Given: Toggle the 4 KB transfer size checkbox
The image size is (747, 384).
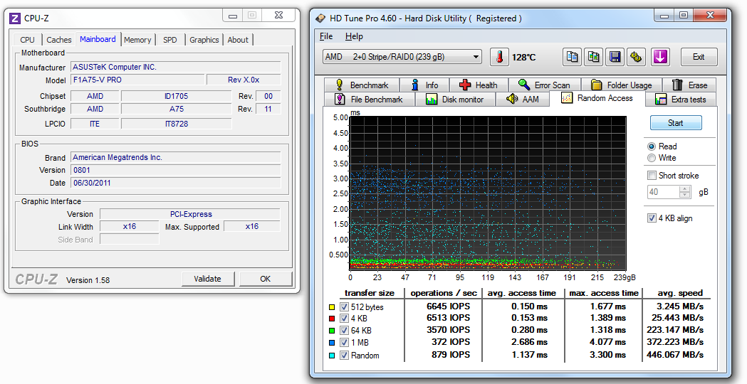Looking at the screenshot, I should 344,319.
